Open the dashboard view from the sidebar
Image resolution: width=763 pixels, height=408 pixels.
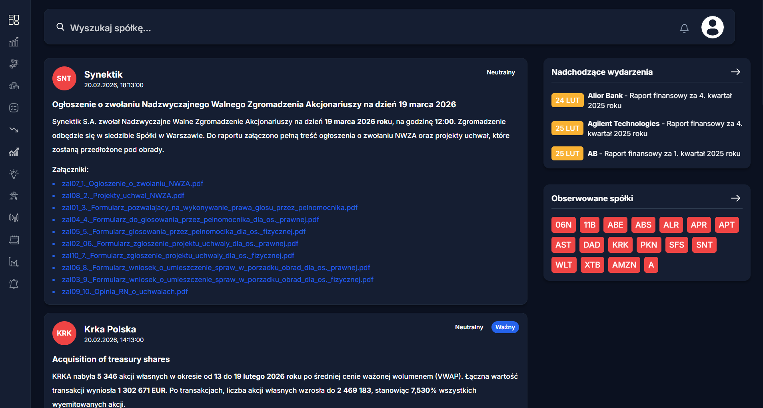(14, 20)
